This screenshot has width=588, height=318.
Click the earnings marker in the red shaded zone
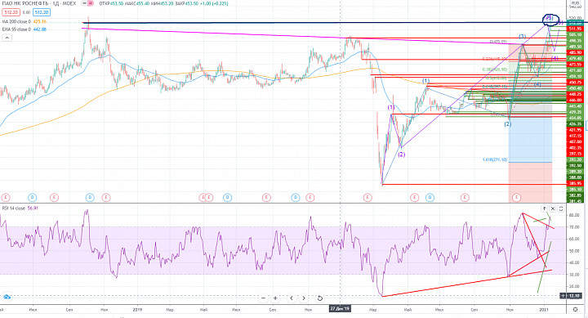517,198
